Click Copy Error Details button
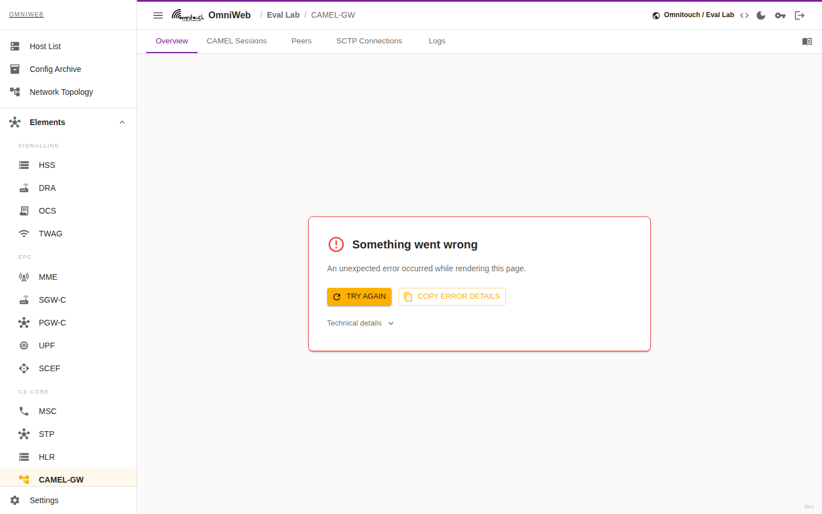822x514 pixels. pyautogui.click(x=452, y=296)
